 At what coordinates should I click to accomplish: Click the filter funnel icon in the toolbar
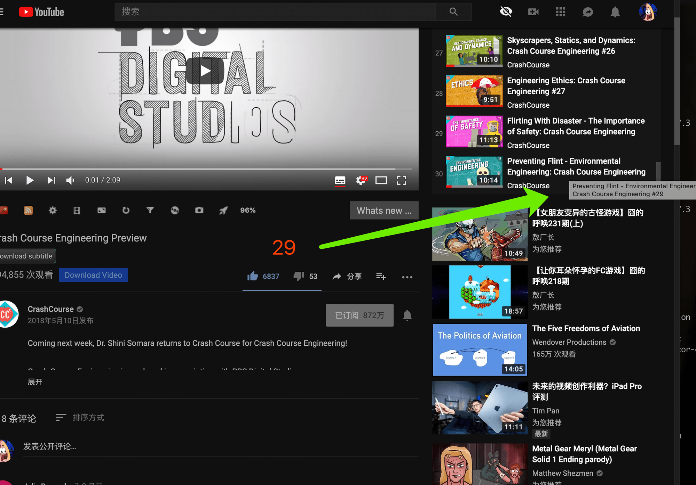point(150,210)
